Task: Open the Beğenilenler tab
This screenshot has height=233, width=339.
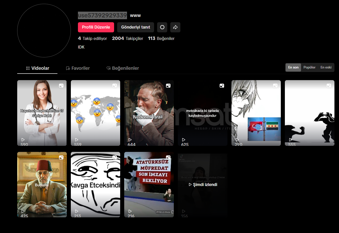Action: (123, 68)
